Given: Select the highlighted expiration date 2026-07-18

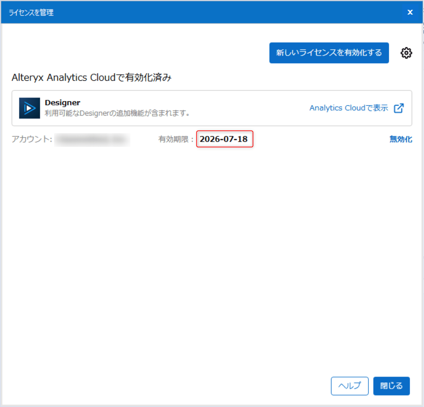Looking at the screenshot, I should [x=225, y=139].
